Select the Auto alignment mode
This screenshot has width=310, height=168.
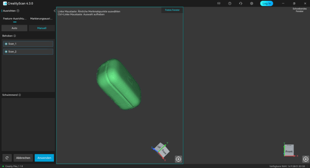coord(14,28)
